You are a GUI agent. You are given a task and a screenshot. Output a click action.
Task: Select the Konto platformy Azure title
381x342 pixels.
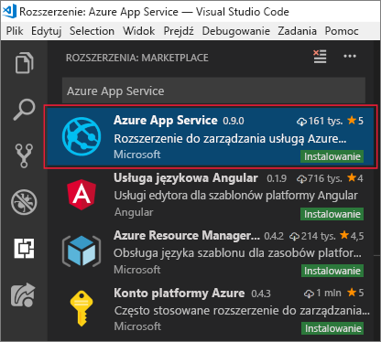click(x=180, y=293)
